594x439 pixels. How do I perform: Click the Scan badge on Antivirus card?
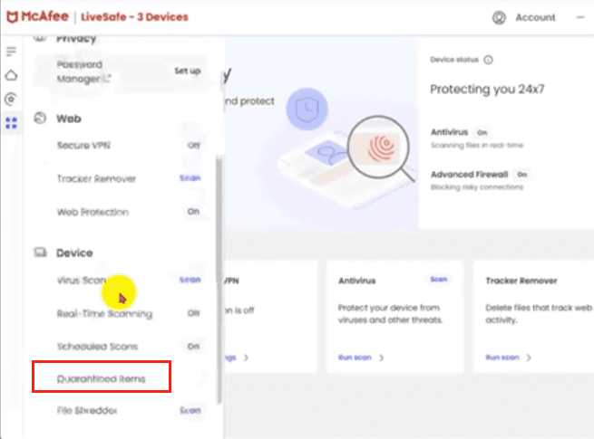click(x=439, y=280)
